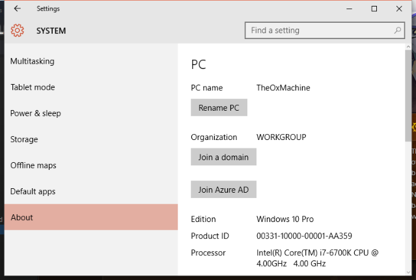Select the About page
Image resolution: width=416 pixels, height=280 pixels.
click(22, 217)
